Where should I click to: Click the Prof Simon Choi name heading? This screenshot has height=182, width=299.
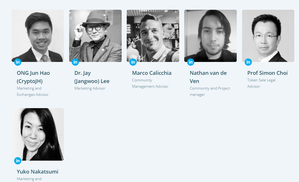[268, 73]
